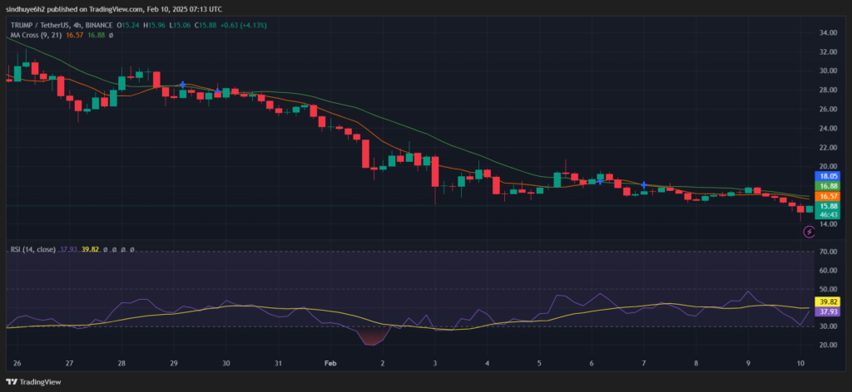Screen dimensions: 852x392
Task: Click the yellow 39.82 value in RSI legend
Action: pyautogui.click(x=89, y=249)
